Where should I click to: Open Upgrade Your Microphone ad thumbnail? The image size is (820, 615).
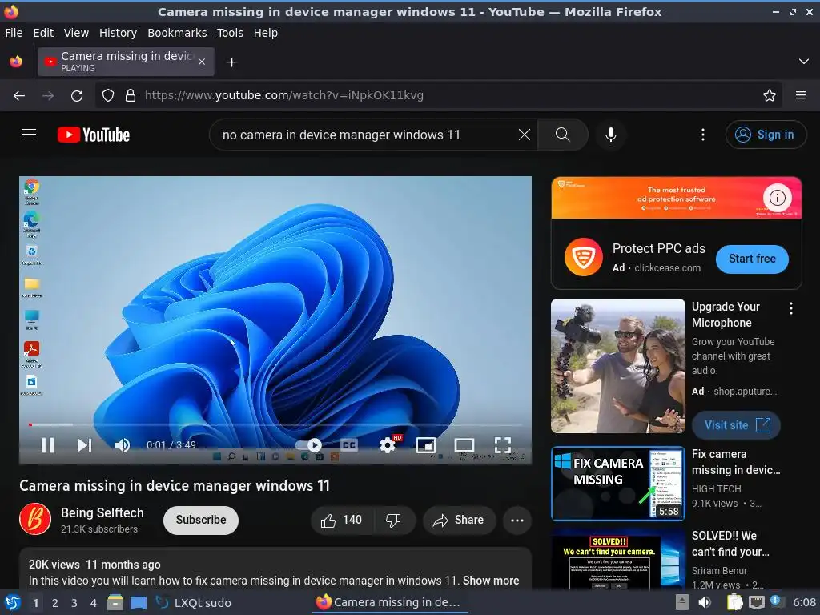617,365
